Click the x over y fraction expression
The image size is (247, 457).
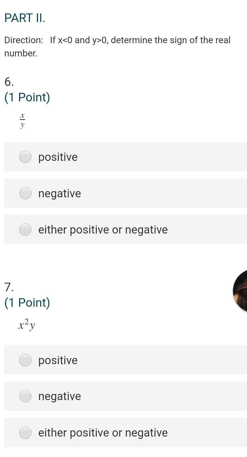22,120
